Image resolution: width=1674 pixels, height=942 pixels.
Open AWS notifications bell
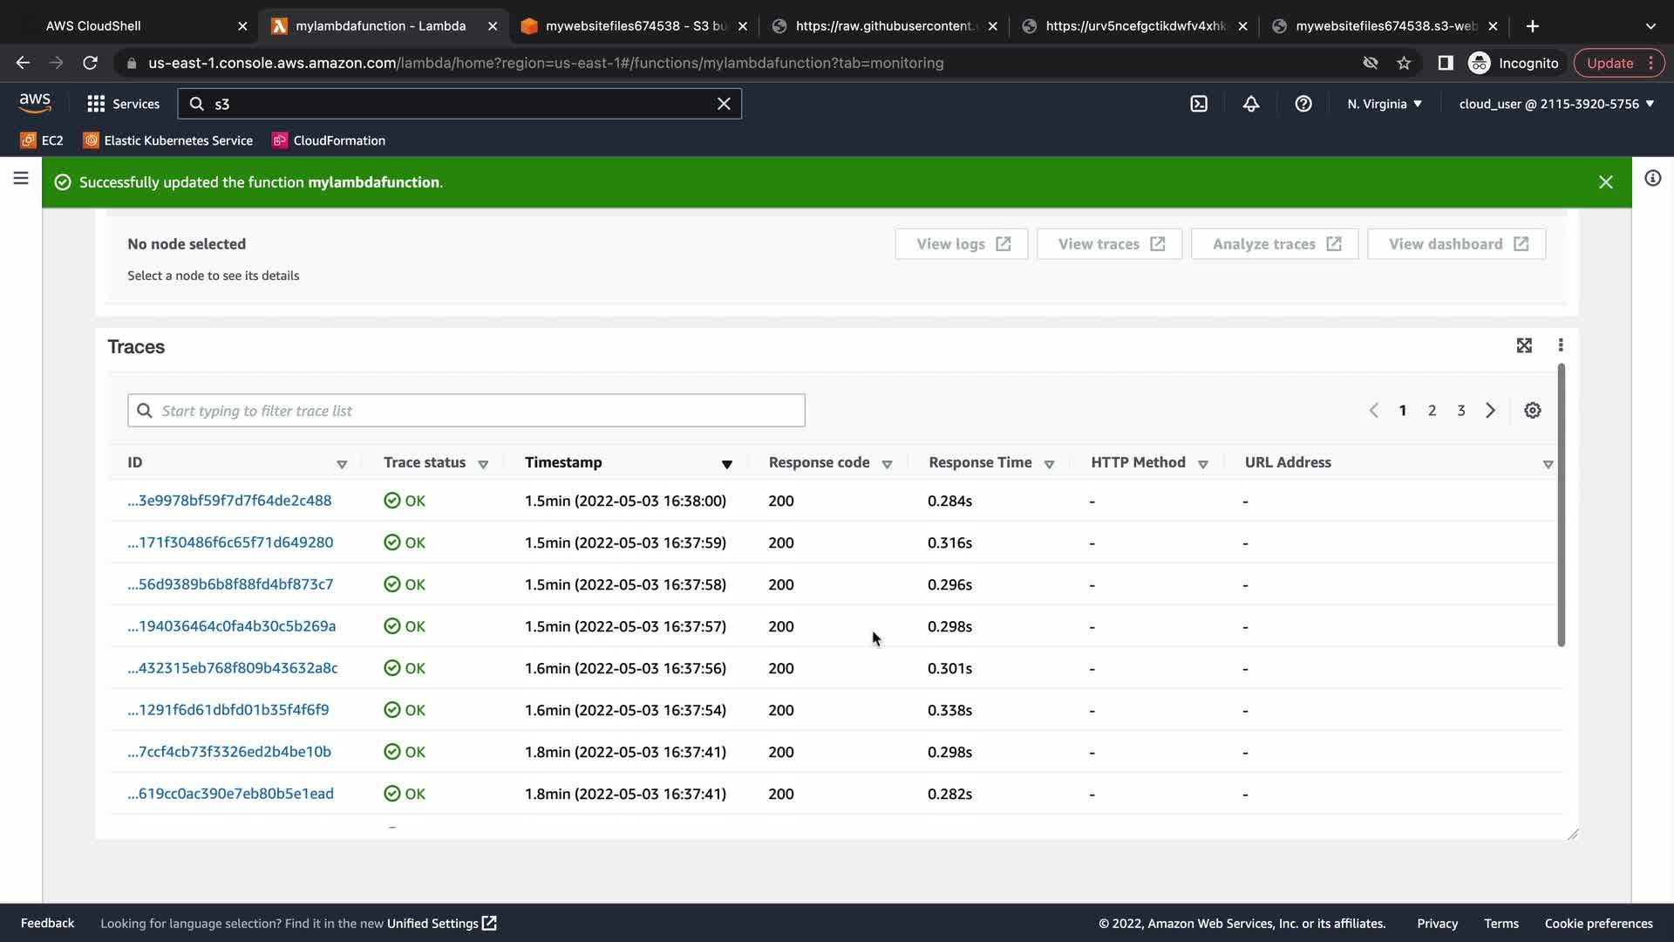(x=1251, y=104)
